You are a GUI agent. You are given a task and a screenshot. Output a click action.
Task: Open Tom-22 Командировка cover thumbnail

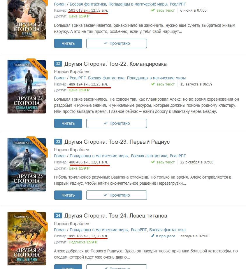click(x=27, y=87)
